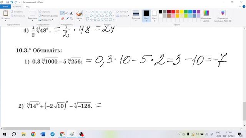The image size is (246, 138).
Task: Click the scroll-right arrow on horizontal scrollbar
Action: (x=241, y=129)
